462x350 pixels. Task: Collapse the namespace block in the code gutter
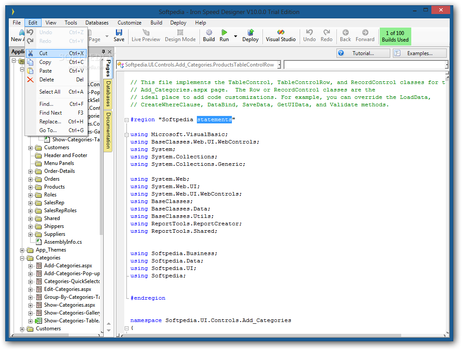click(x=126, y=328)
